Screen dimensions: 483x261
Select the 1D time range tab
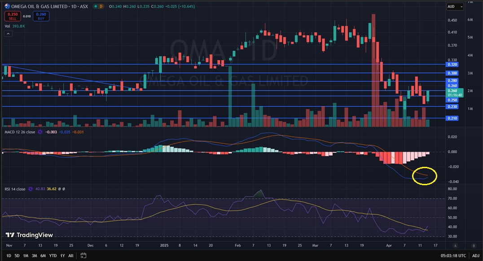[x=9, y=256]
